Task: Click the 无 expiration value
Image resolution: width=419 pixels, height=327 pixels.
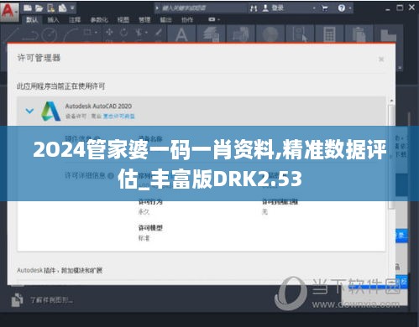Action: point(264,212)
